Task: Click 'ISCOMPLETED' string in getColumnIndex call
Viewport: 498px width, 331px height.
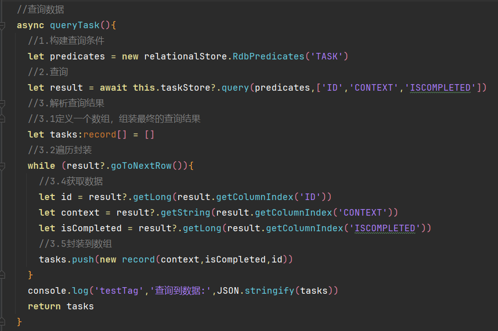Action: (385, 228)
